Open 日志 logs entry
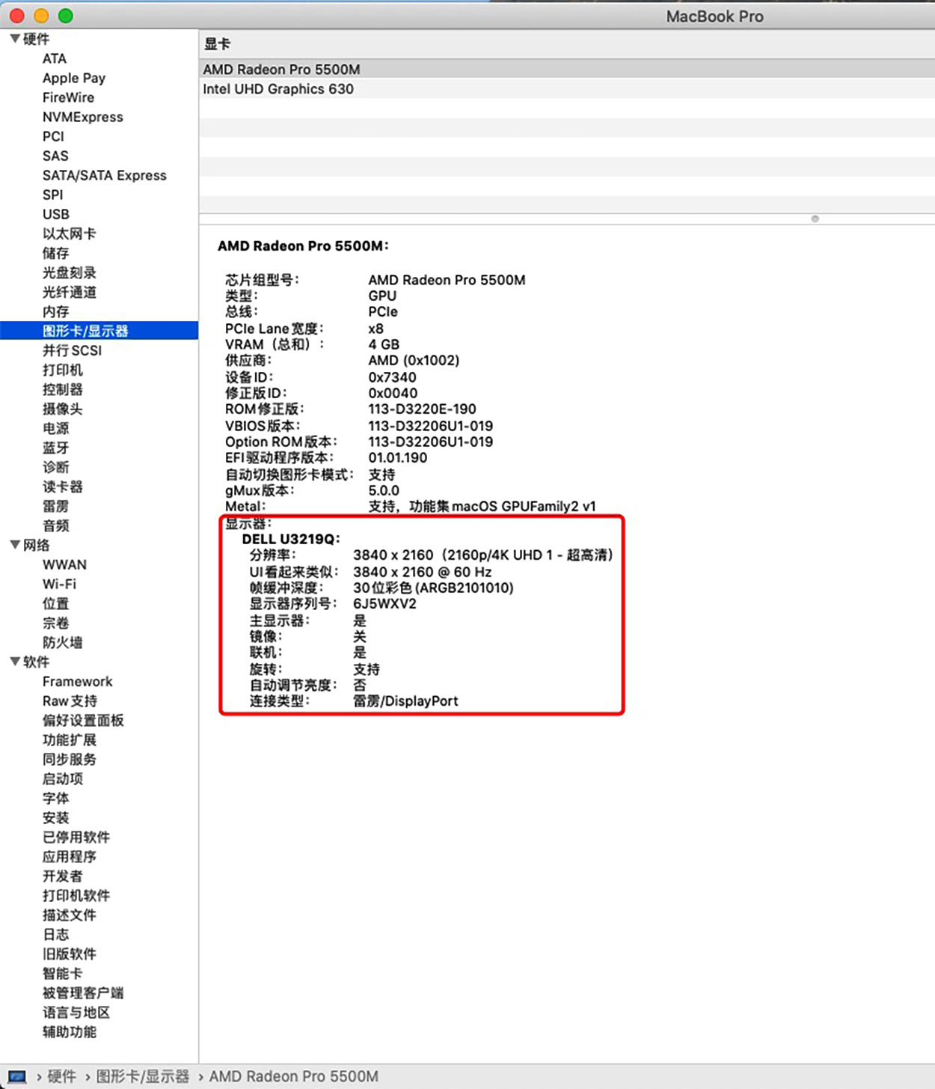Image resolution: width=935 pixels, height=1089 pixels. point(56,934)
